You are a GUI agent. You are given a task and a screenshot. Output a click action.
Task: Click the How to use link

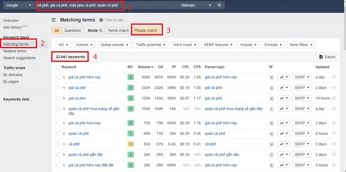pyautogui.click(x=114, y=20)
